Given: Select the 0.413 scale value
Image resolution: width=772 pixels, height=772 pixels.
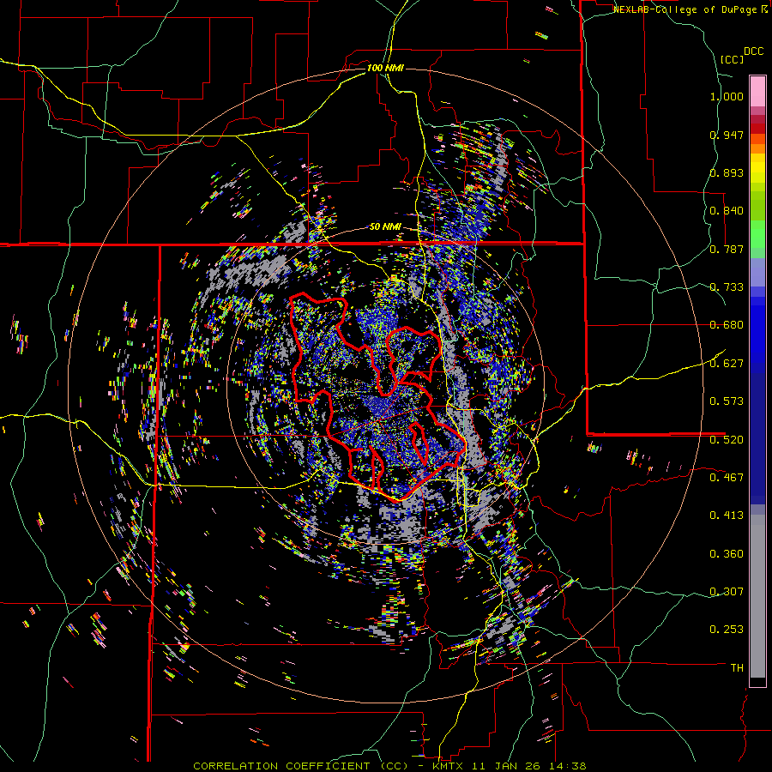Looking at the screenshot, I should [727, 516].
